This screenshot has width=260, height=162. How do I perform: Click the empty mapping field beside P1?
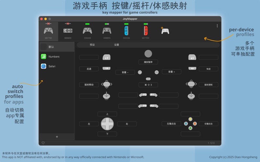[x=169, y=95]
